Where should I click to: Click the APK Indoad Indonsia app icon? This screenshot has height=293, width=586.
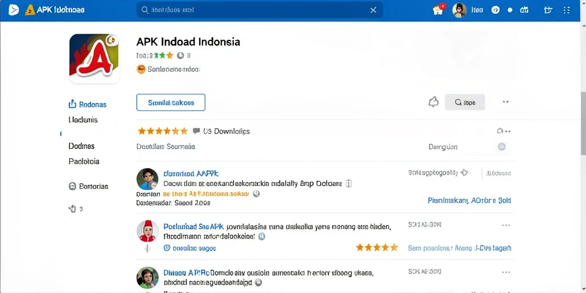94,59
